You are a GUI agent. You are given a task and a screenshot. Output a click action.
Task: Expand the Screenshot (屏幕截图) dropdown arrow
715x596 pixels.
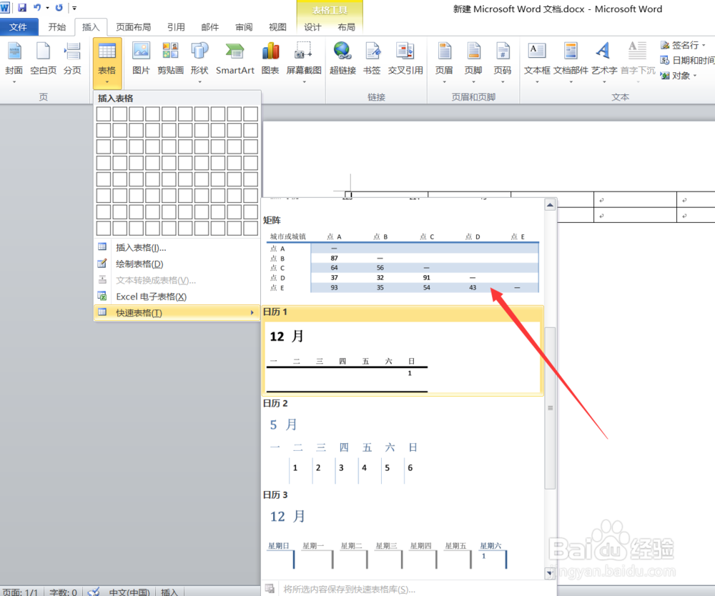(x=304, y=82)
